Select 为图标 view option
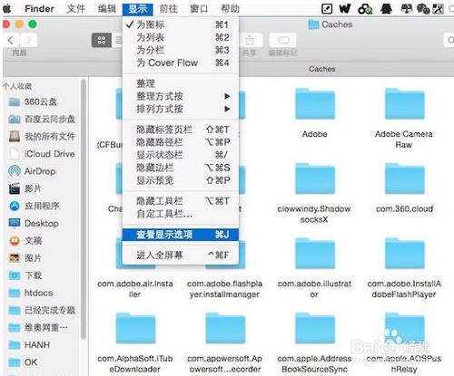This screenshot has height=376, width=454. 181,24
